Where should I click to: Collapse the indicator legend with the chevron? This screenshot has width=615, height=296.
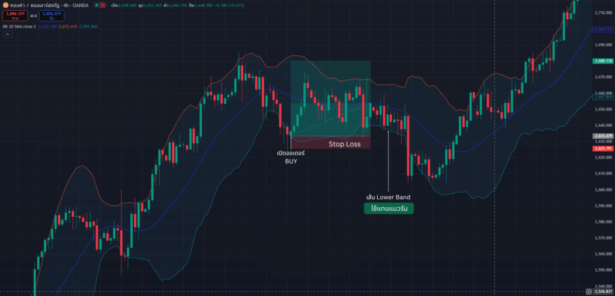coord(7,34)
